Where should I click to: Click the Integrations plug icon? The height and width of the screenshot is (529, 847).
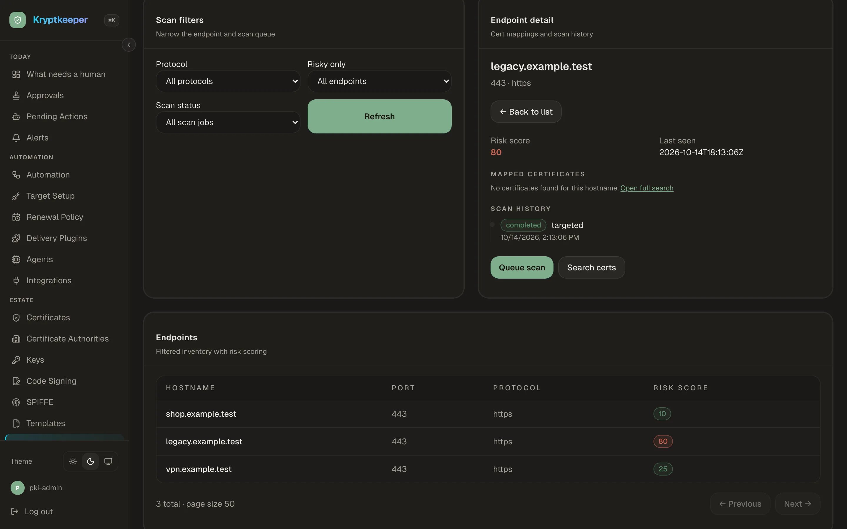16,281
